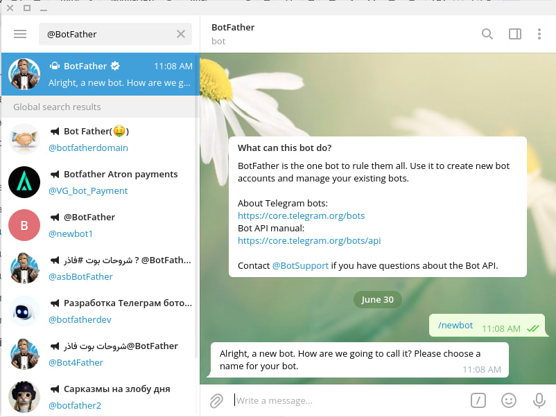Open the bot commands slash button
The width and height of the screenshot is (556, 417).
pyautogui.click(x=478, y=400)
